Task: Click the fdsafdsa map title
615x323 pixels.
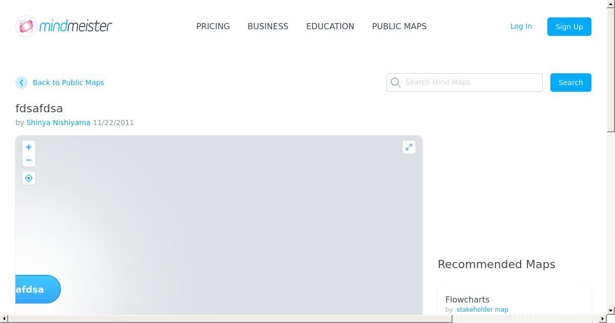Action: 39,108
